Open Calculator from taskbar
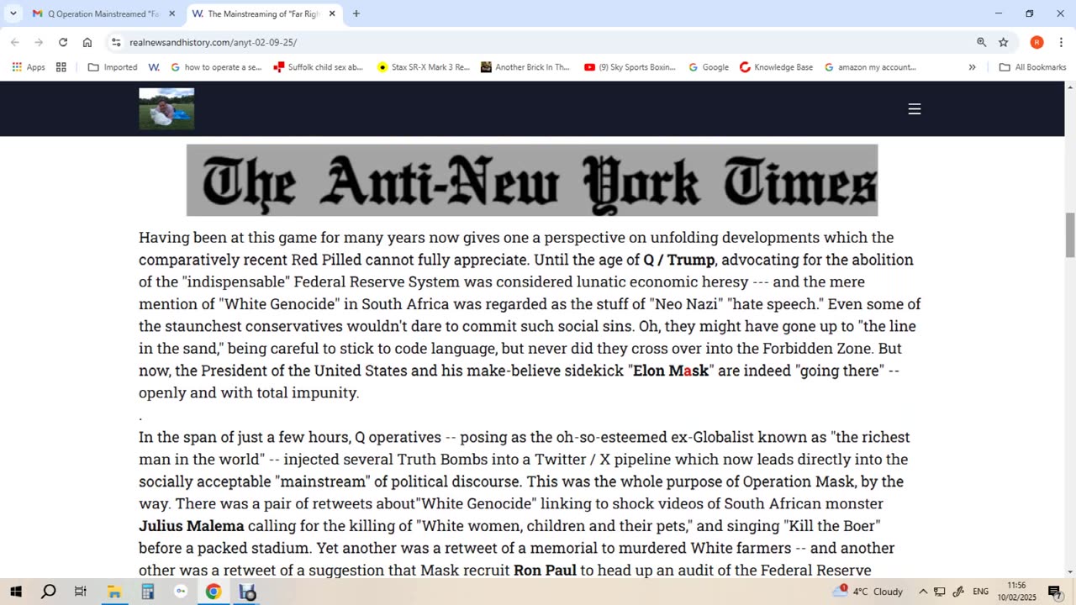This screenshot has height=605, width=1076. click(x=147, y=592)
